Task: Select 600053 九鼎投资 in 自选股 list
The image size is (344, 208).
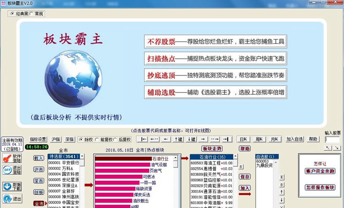Action: pyautogui.click(x=264, y=163)
